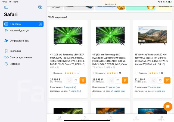Viewport: 174px width, 122px height.
Task: Open KIVI 43U740LB product title
Action: click(152, 59)
